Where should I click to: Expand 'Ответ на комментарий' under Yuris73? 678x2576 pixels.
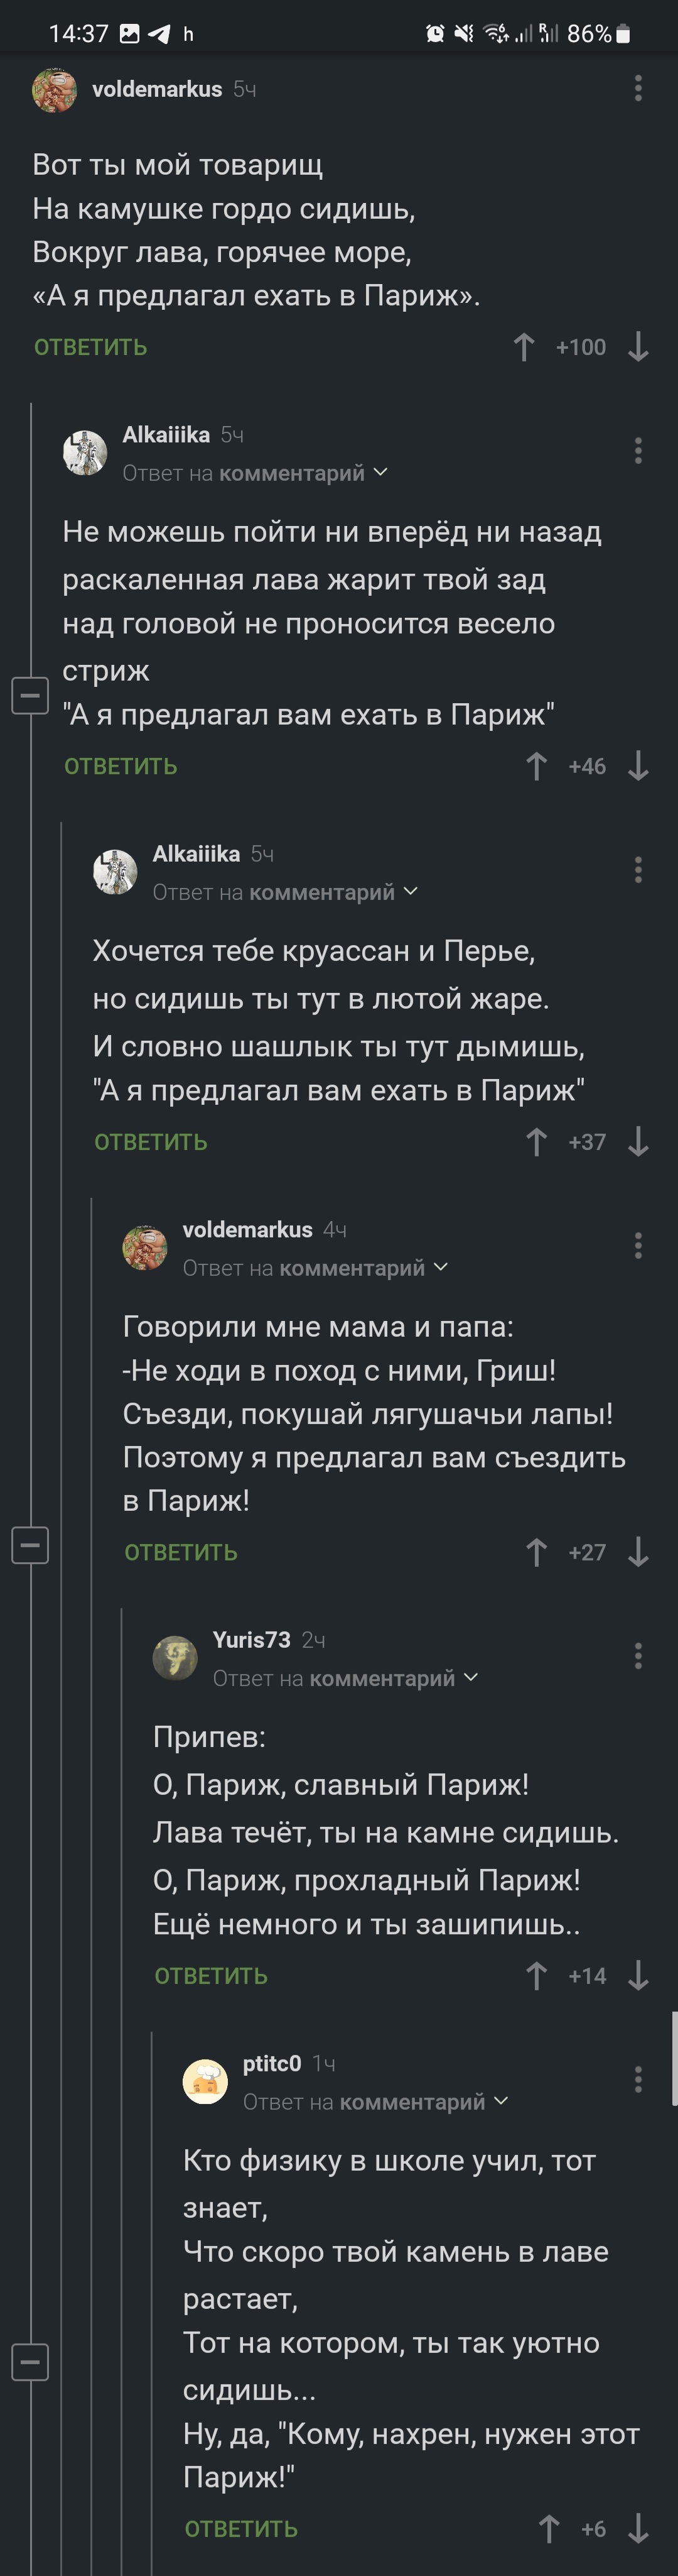(x=345, y=1678)
